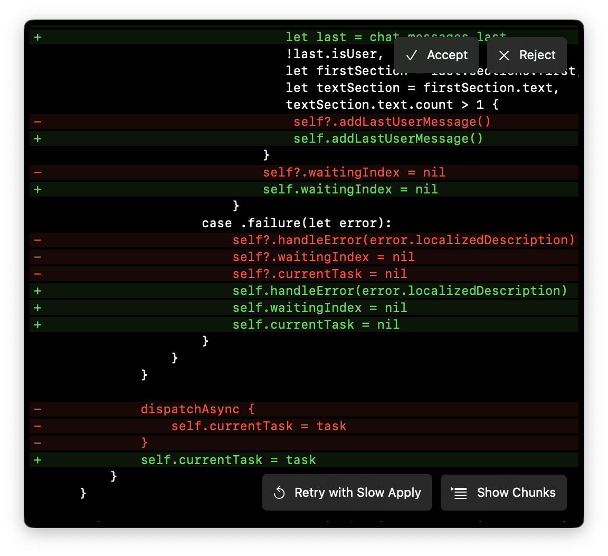
Task: Click the chunk list icon beside Show Chunks
Action: pos(458,492)
